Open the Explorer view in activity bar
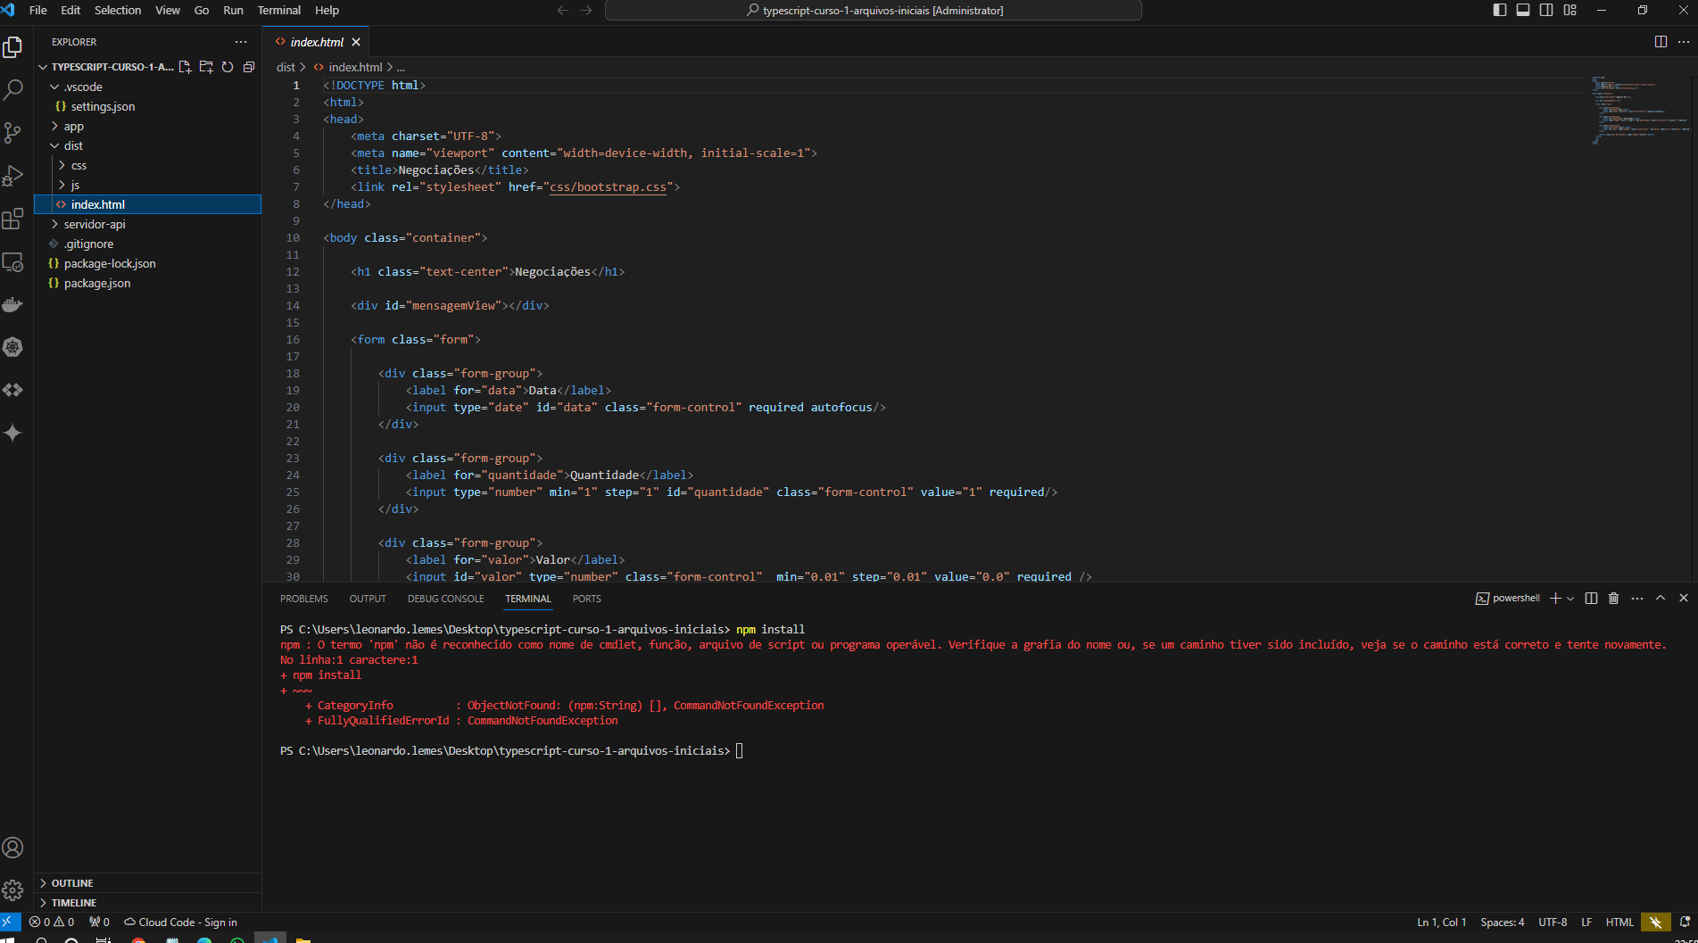This screenshot has height=943, width=1698. (x=13, y=46)
